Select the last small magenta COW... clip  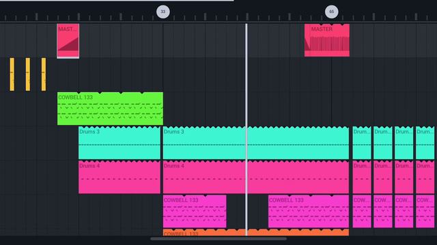pyautogui.click(x=425, y=212)
